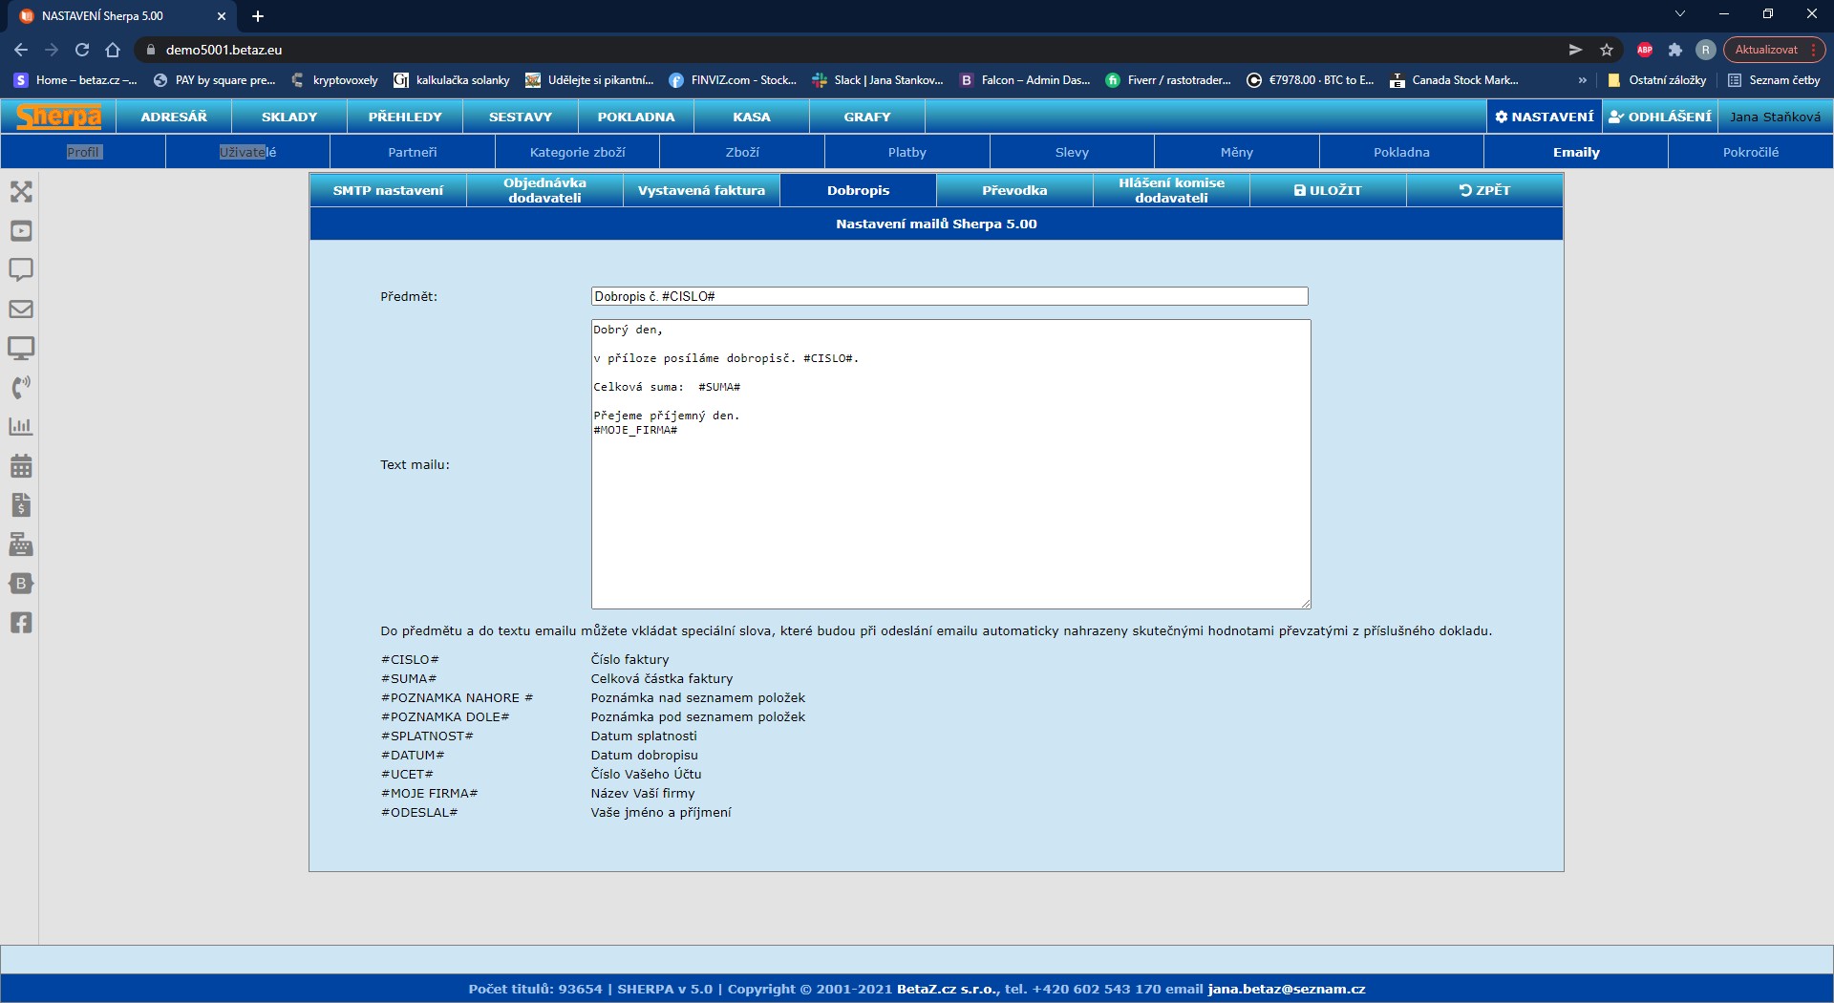Open the Facebook sidebar icon
Viewport: 1834px width, 1003px height.
click(x=21, y=623)
